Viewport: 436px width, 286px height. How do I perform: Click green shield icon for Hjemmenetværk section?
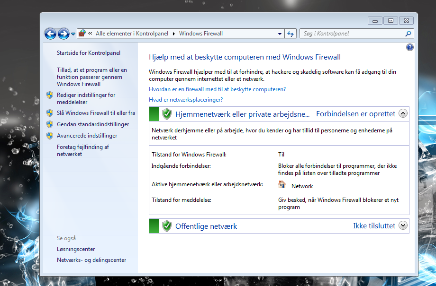[x=166, y=114]
